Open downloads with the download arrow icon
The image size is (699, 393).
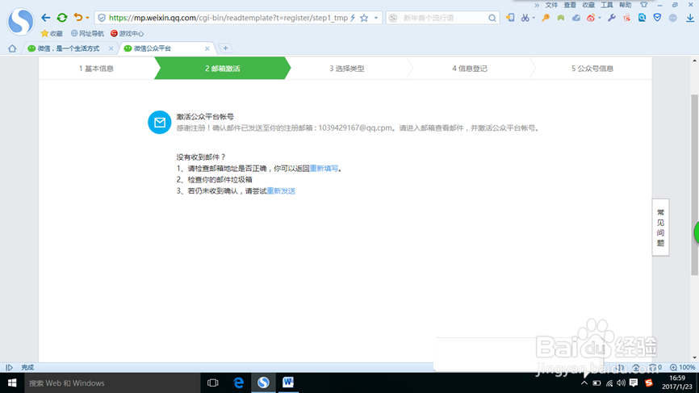[690, 18]
